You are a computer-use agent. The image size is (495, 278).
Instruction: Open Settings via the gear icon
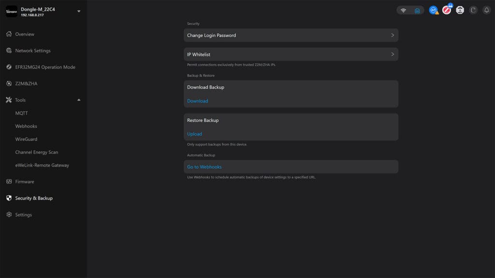[x=8, y=214]
